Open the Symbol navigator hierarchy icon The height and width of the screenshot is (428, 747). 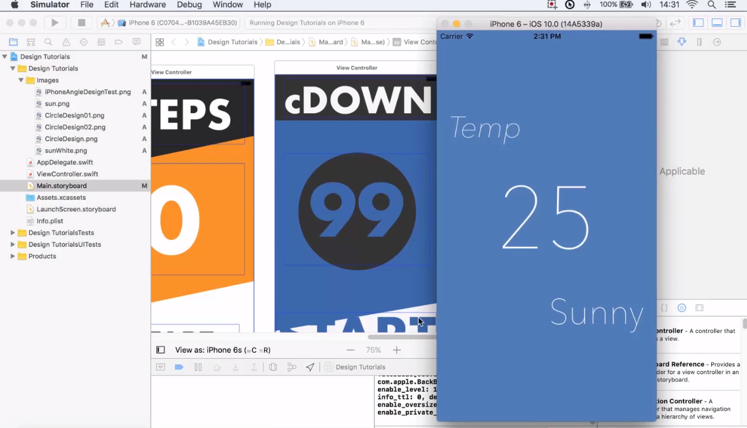pos(31,42)
